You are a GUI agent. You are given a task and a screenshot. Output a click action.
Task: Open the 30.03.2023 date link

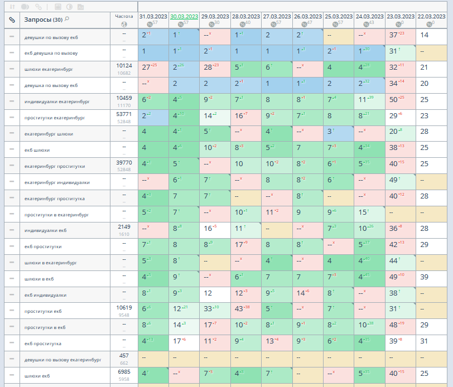coord(184,16)
